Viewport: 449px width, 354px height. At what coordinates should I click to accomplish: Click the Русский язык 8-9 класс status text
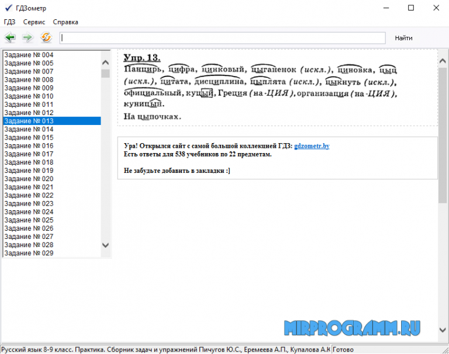[x=165, y=350]
